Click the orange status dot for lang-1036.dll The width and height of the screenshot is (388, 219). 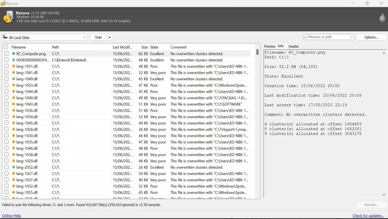coord(14,110)
